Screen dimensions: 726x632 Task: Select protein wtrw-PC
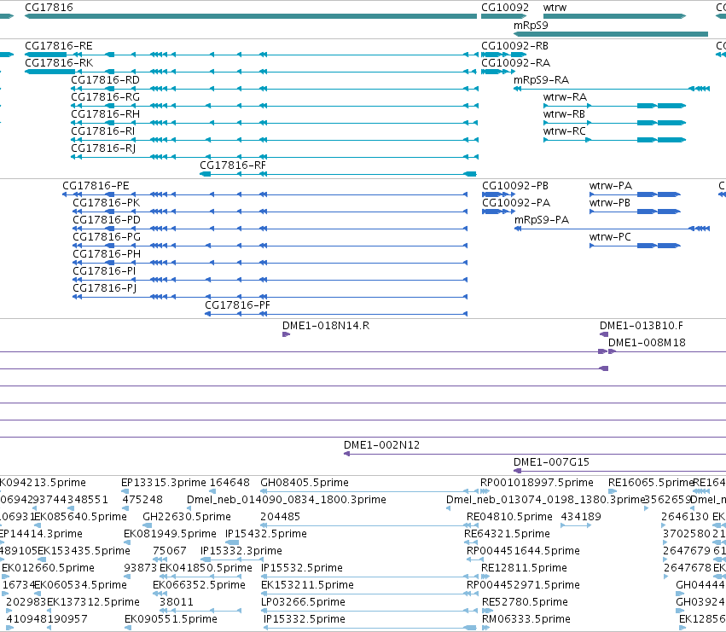pos(610,237)
